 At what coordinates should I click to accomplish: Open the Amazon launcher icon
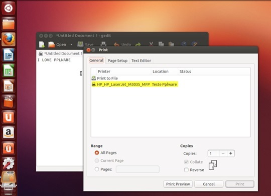(9, 132)
